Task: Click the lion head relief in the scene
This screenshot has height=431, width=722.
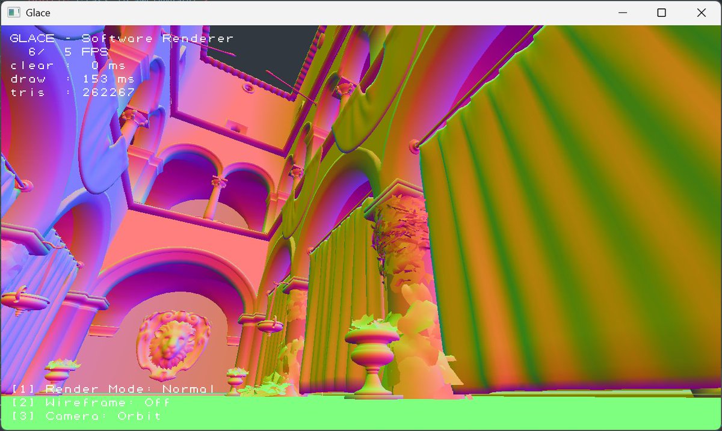Action: [x=173, y=345]
